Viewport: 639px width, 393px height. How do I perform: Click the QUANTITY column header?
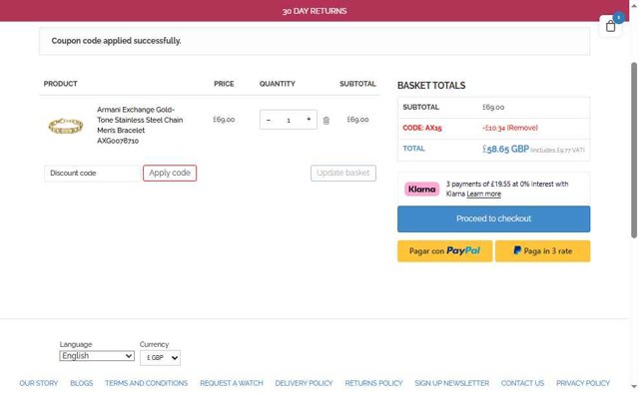pyautogui.click(x=278, y=84)
